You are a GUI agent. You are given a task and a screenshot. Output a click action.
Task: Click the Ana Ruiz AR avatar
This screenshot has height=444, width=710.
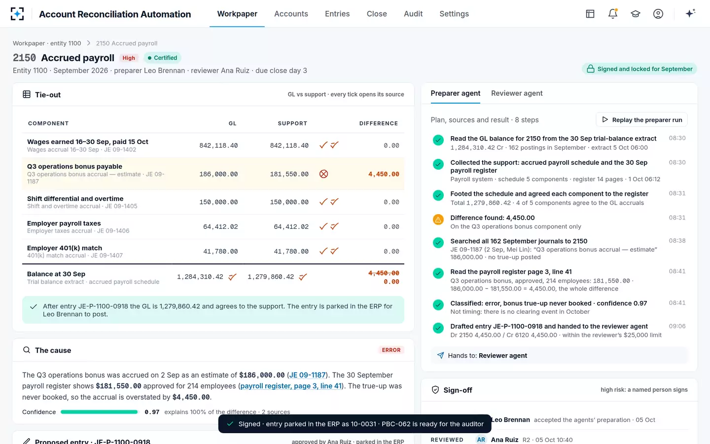[x=481, y=440]
